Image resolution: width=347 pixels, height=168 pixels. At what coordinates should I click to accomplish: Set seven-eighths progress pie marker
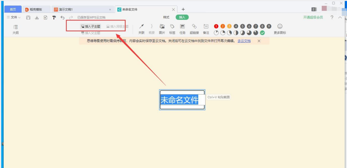tap(256, 33)
